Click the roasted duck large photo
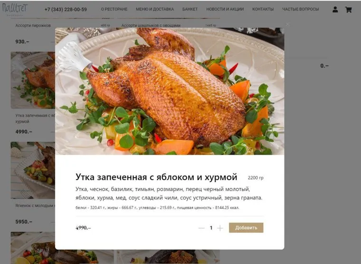 170,91
